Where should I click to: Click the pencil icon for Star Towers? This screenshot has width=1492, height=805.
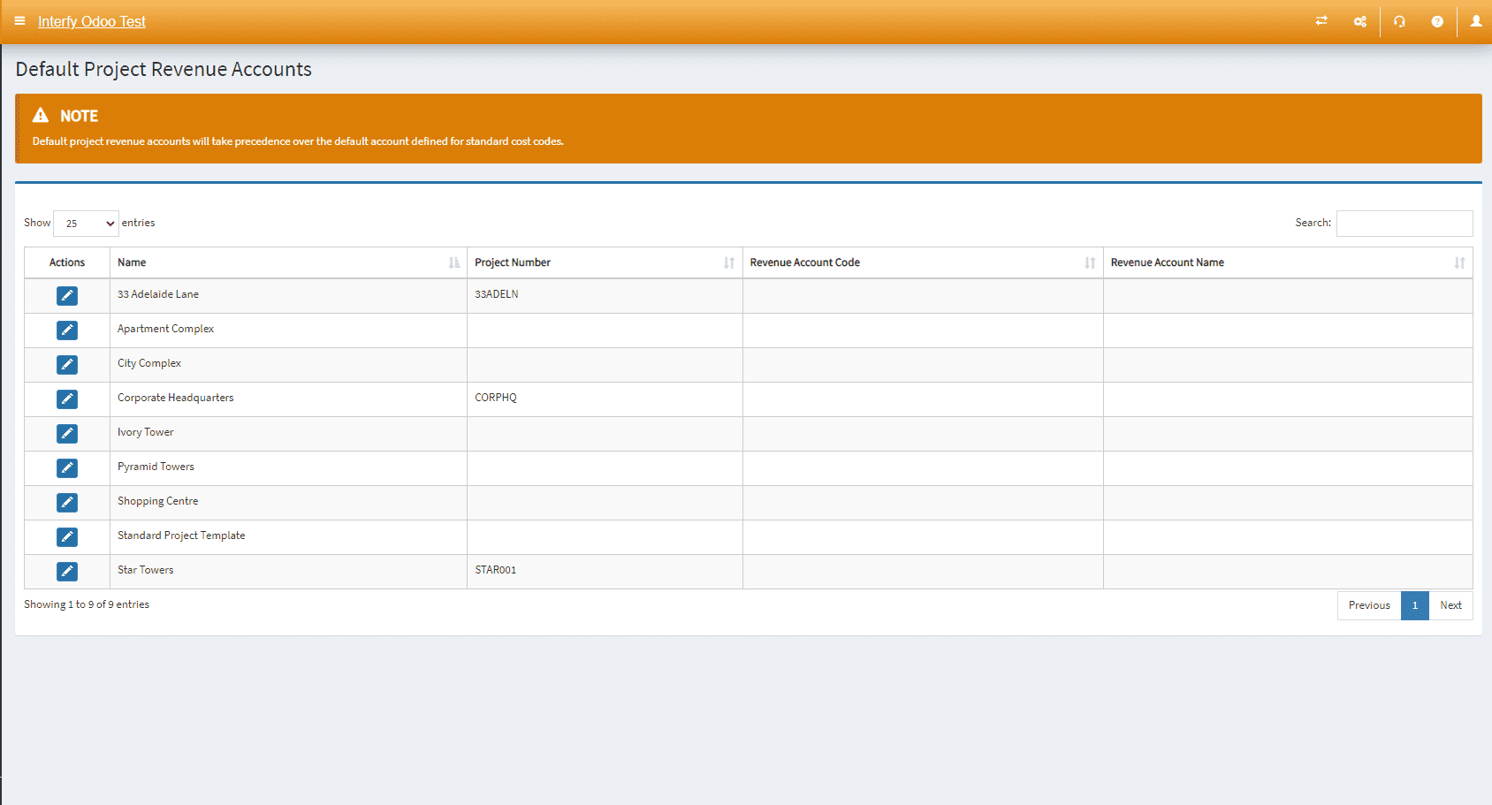67,572
